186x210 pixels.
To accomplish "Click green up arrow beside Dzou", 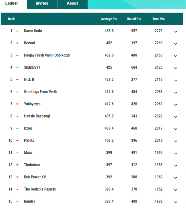I will 17,128.
